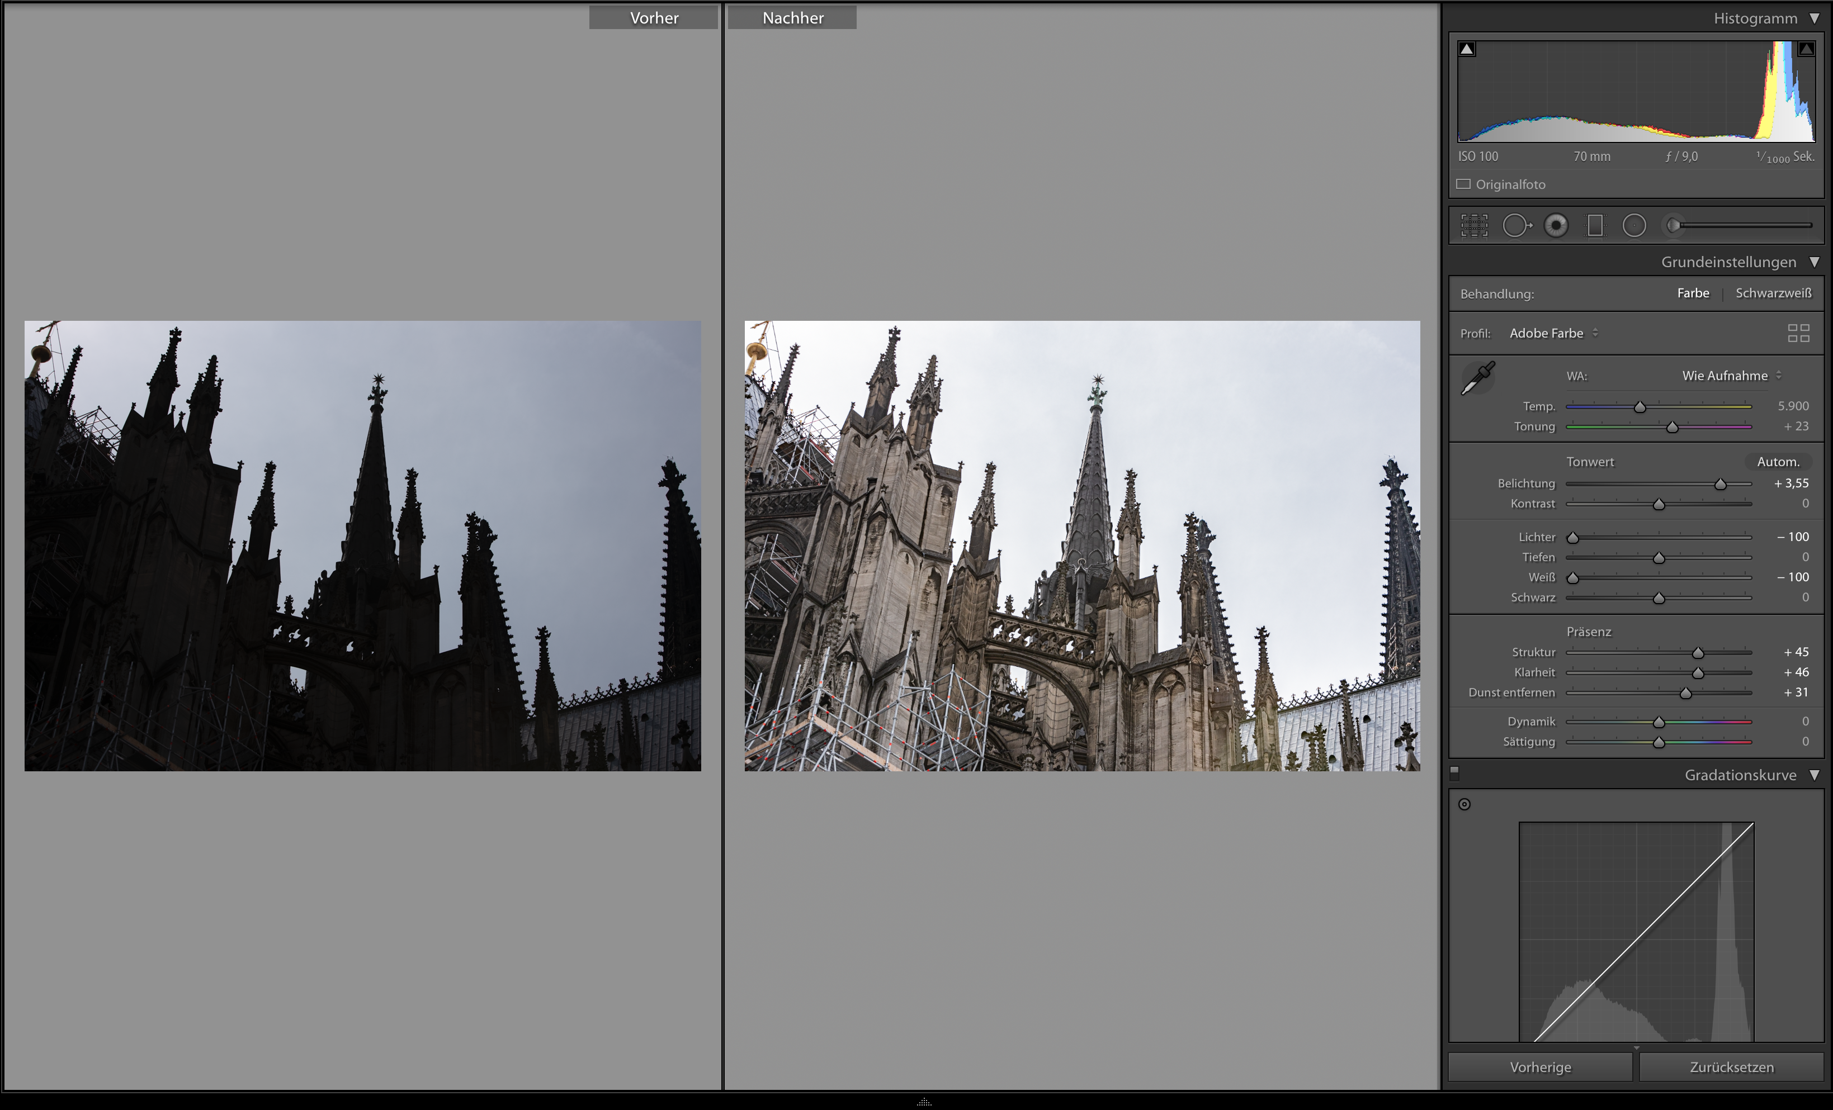Open the Profil dropdown for Adobe Farbe
This screenshot has height=1110, width=1833.
coord(1554,333)
